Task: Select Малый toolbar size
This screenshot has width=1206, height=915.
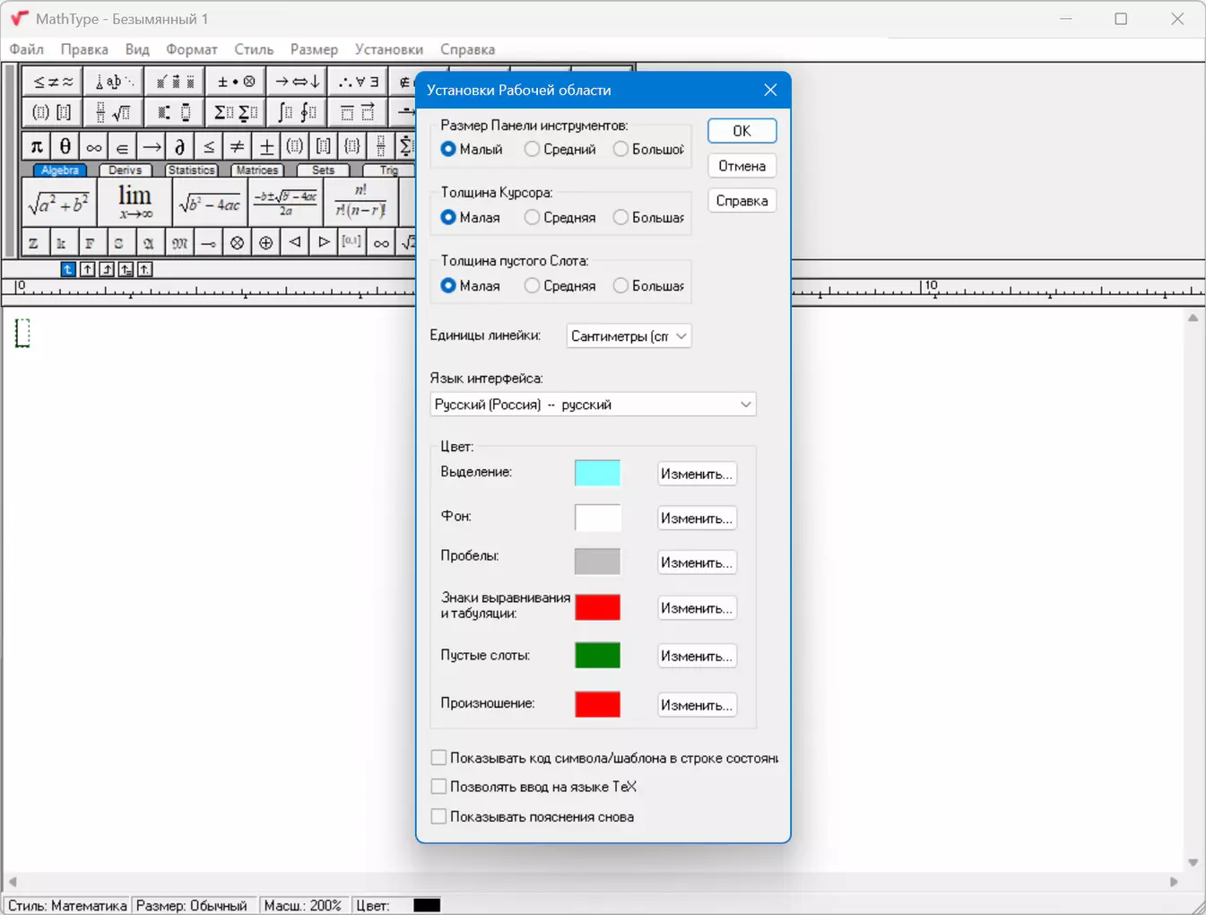Action: 472,149
